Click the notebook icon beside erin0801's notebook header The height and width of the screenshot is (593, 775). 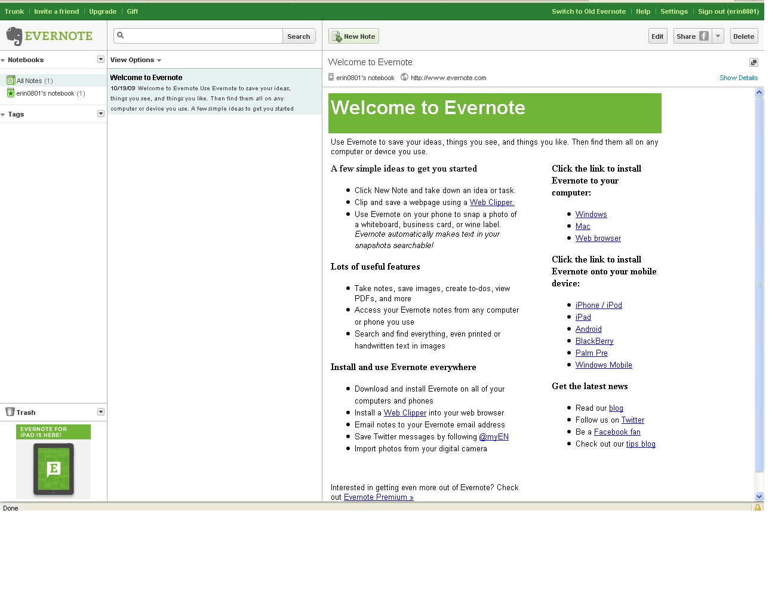coord(332,77)
